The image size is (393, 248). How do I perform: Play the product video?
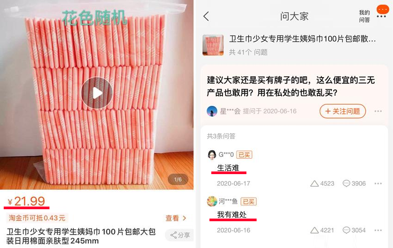[x=97, y=93]
